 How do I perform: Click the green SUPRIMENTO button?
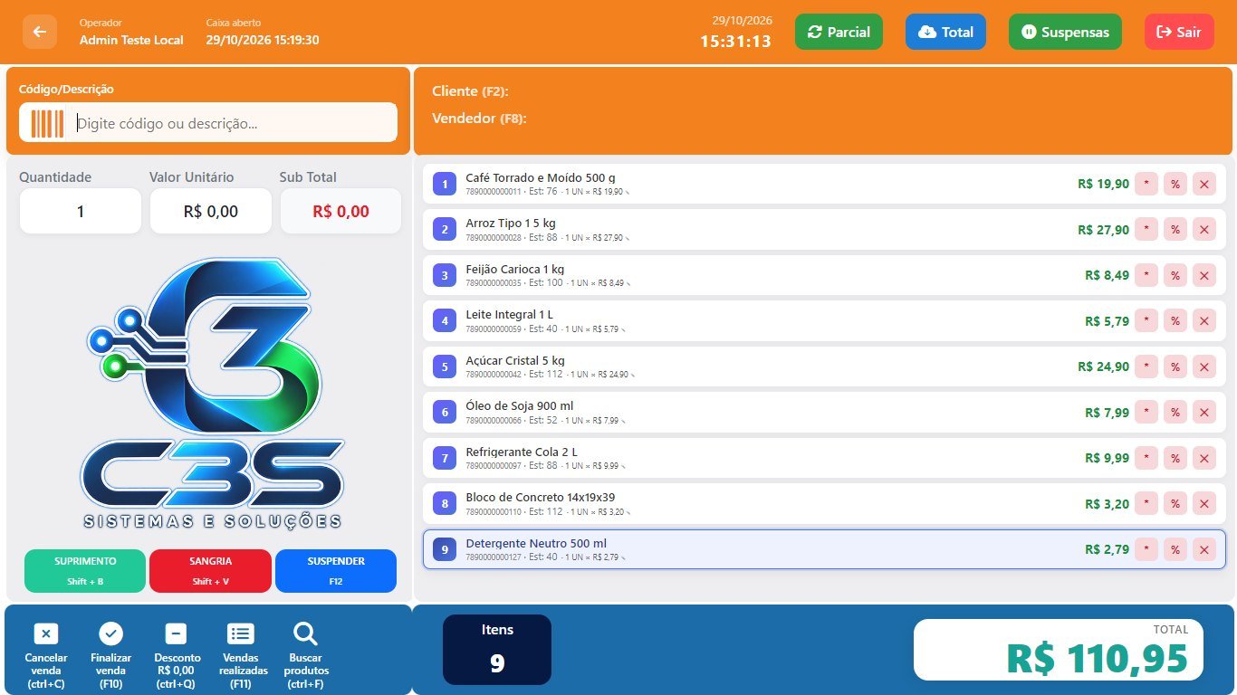85,571
